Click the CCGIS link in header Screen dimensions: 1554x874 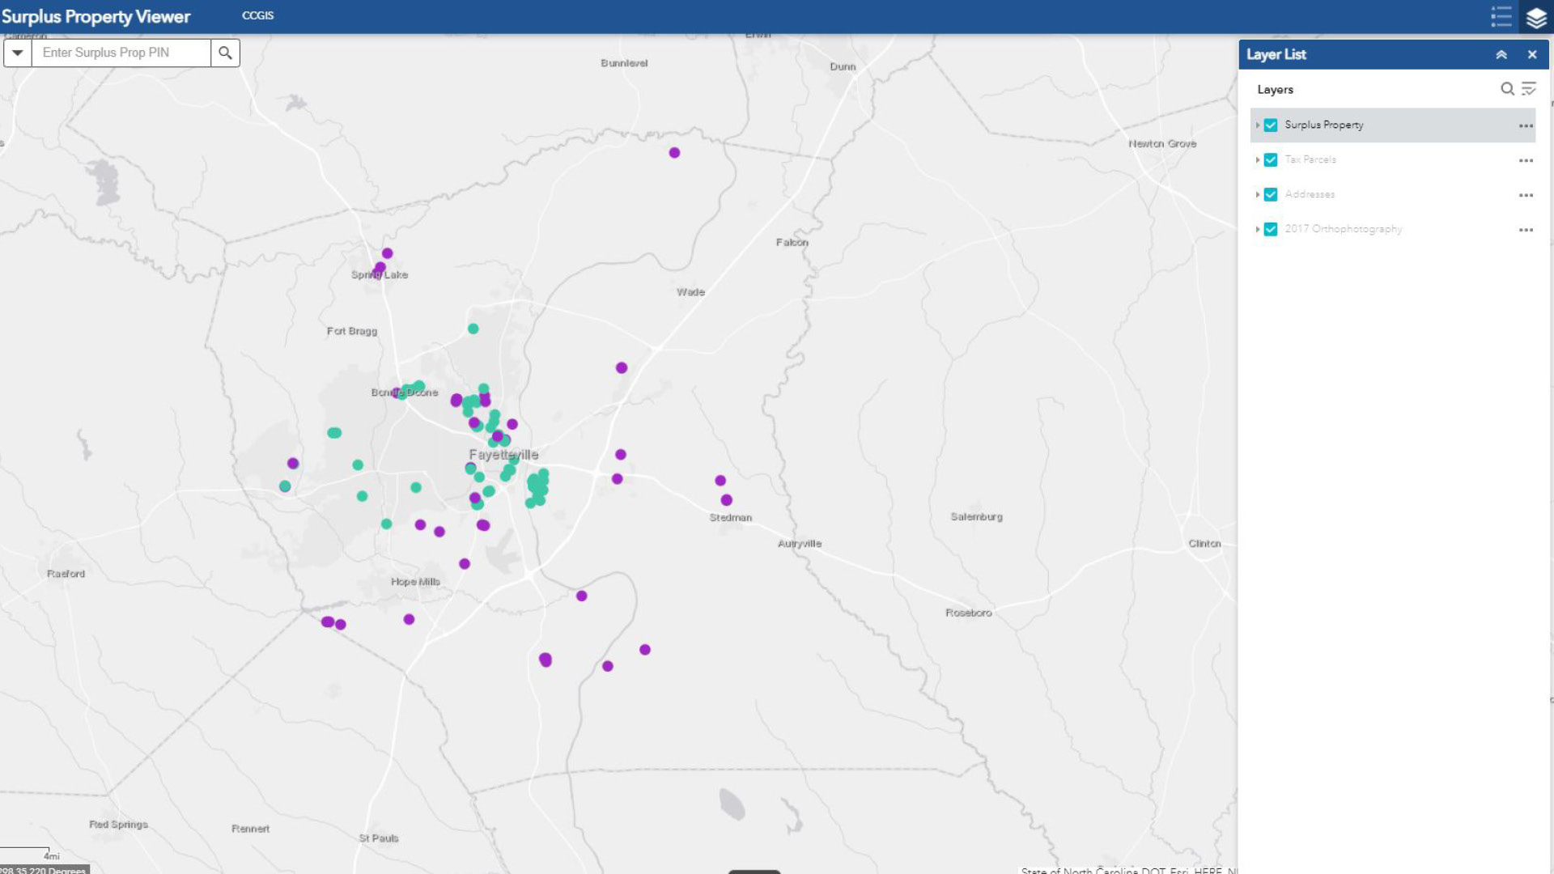point(257,15)
